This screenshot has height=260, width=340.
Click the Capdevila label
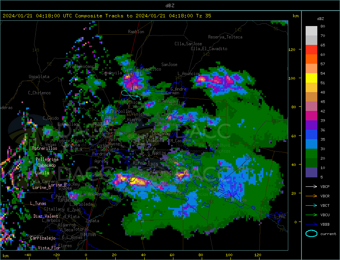[x=111, y=73]
